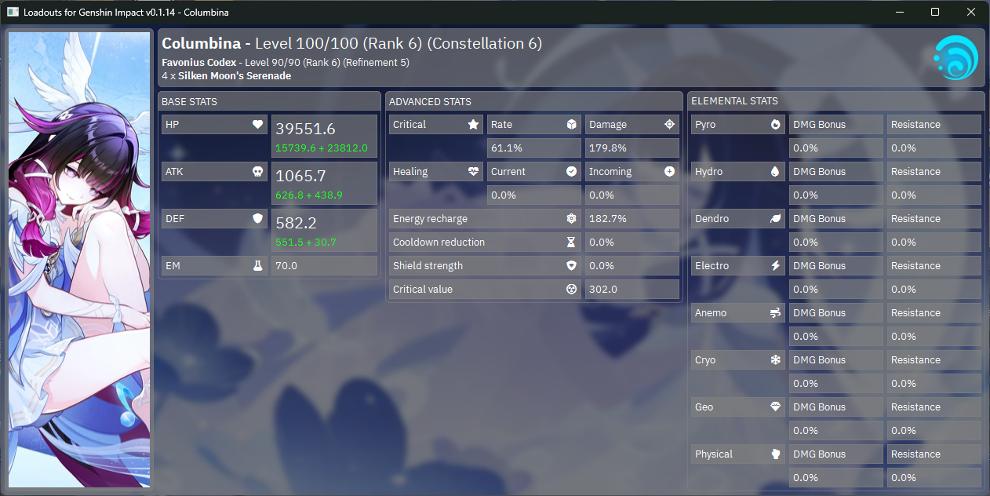The image size is (990, 496).
Task: Click the gem icon next to Geo
Action: click(x=775, y=407)
